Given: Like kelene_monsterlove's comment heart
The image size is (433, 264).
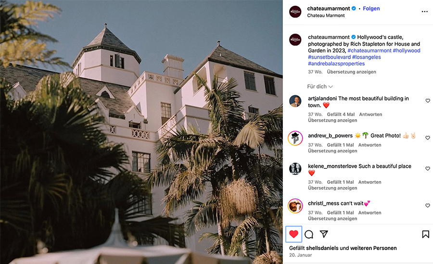Looking at the screenshot, I should pos(428,168).
